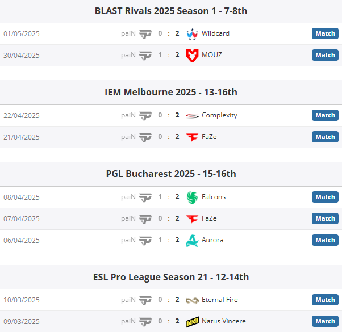This screenshot has width=342, height=332.
Task: Open Match for paiN vs Complexity
Action: click(325, 115)
